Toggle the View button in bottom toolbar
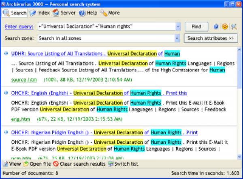 point(12,164)
